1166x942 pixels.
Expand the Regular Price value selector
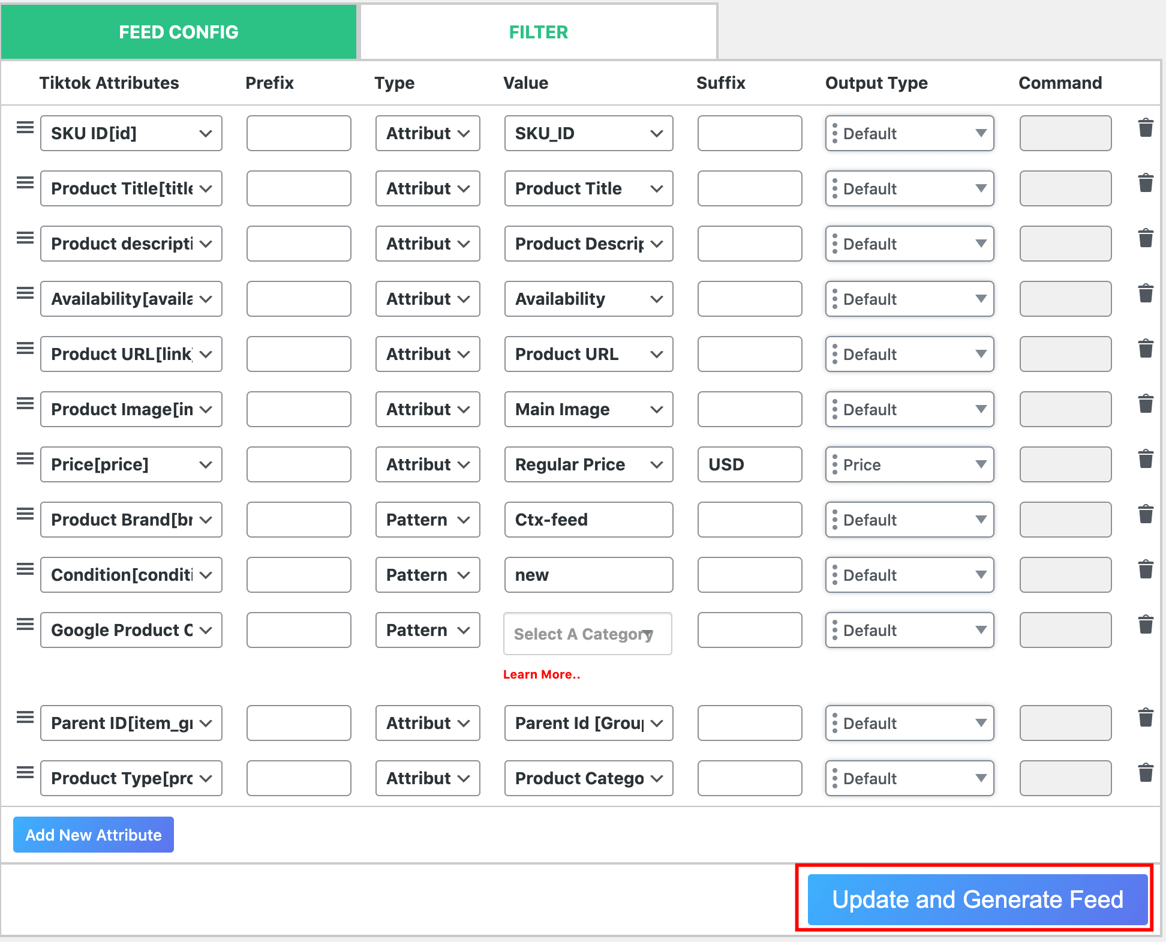pyautogui.click(x=588, y=464)
